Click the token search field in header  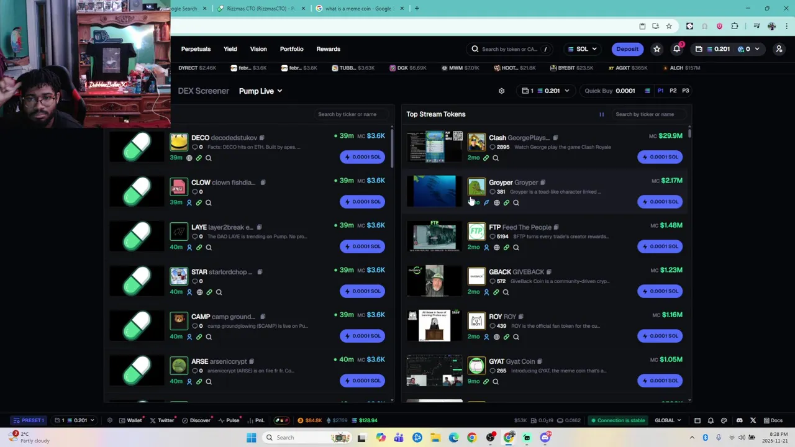tap(511, 49)
